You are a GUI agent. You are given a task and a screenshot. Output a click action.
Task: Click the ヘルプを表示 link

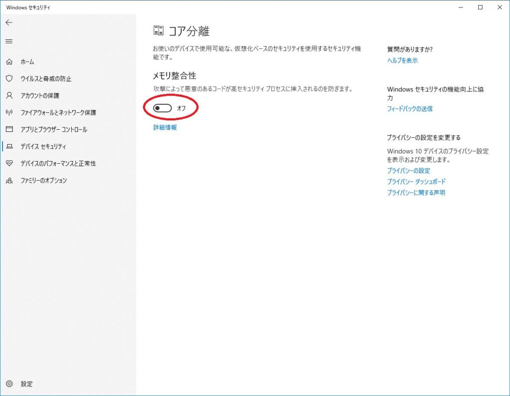coord(402,60)
